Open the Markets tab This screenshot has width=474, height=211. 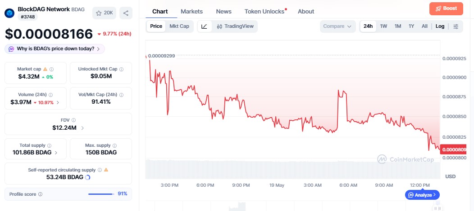191,11
